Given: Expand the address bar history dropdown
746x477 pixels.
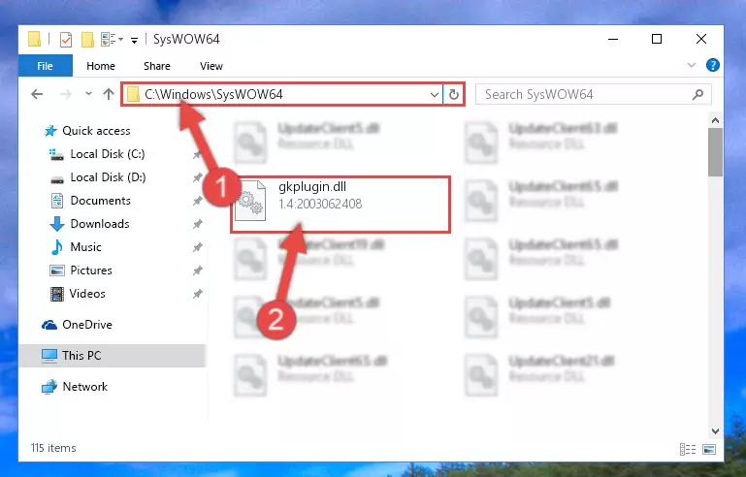Looking at the screenshot, I should coord(435,95).
